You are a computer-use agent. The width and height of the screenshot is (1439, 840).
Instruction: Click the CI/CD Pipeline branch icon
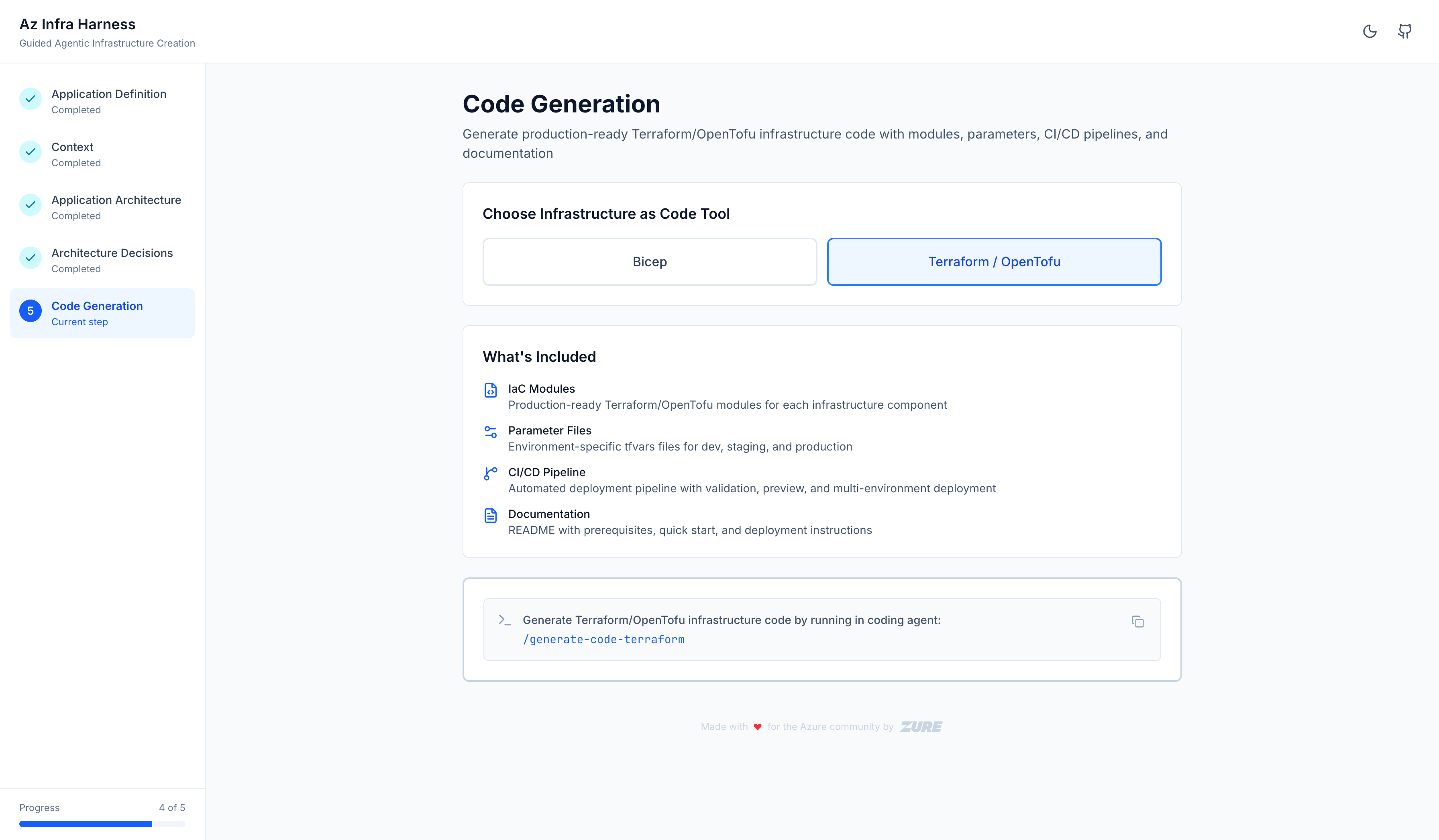coord(491,473)
